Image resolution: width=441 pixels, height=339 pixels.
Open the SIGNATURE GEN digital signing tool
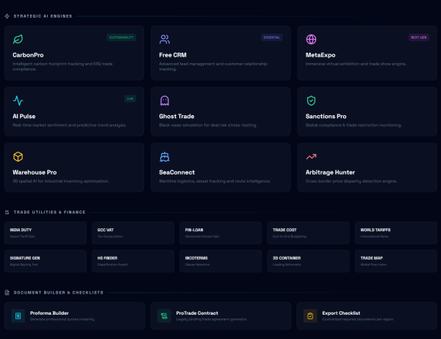pyautogui.click(x=46, y=261)
